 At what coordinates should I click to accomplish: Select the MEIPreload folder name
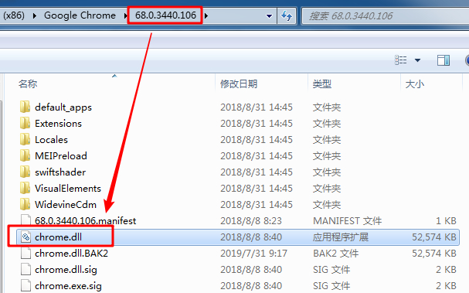61,155
